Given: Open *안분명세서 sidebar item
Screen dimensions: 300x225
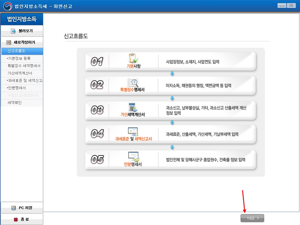Looking at the screenshot, I should coord(22,88).
